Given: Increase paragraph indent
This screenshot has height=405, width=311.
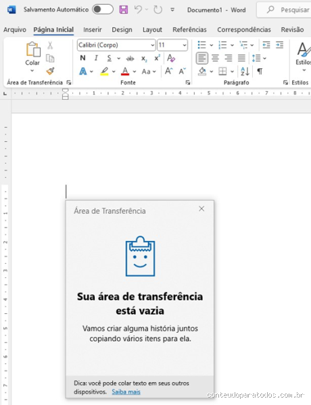Looking at the screenshot, I should pyautogui.click(x=279, y=45).
